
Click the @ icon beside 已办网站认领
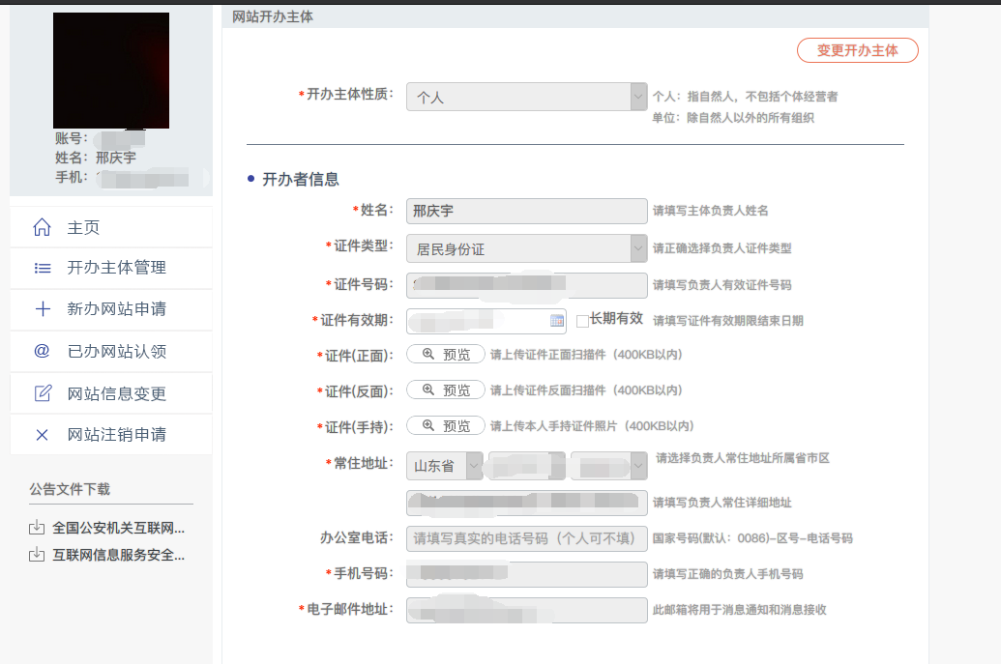[43, 351]
